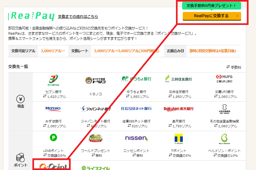Click the 交換先一覧 heading
Viewport: 256px width, 170px height.
pos(18,67)
